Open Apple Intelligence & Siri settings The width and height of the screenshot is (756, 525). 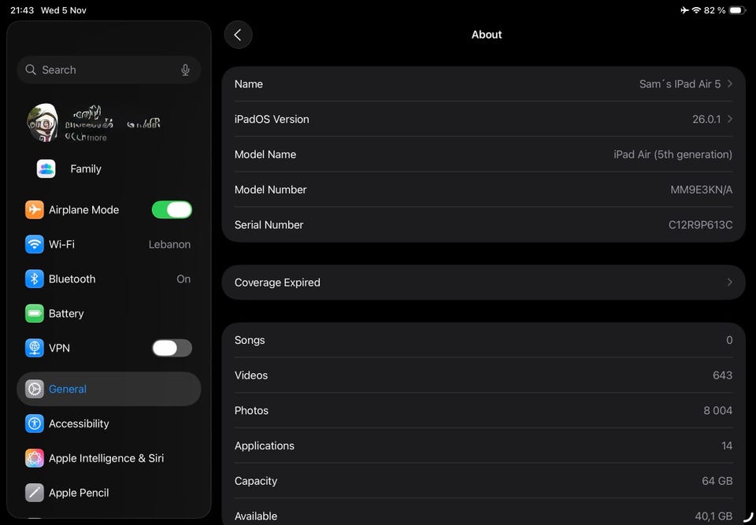pos(109,458)
